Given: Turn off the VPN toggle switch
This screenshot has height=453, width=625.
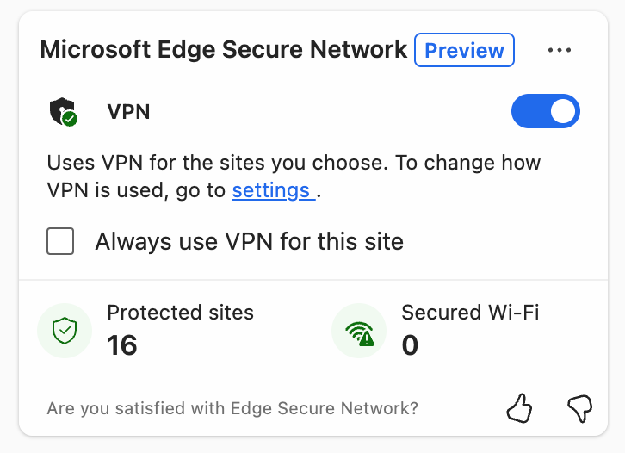Looking at the screenshot, I should 546,111.
